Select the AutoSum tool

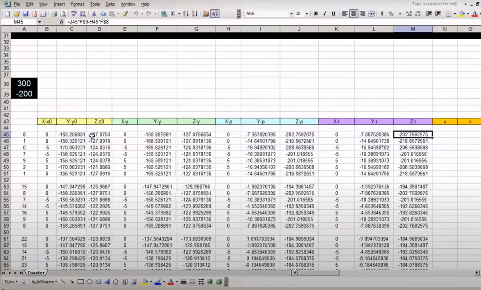[x=173, y=14]
